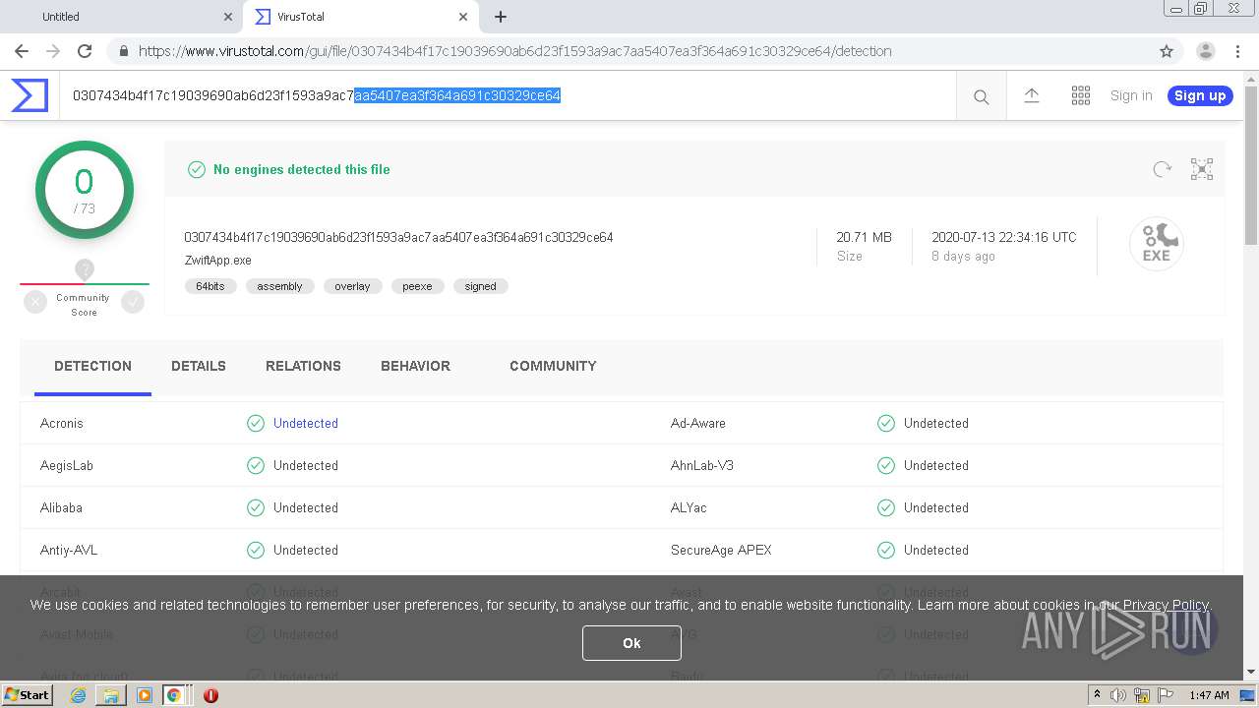Click the Alibaba engine name
This screenshot has width=1259, height=708.
coord(61,507)
